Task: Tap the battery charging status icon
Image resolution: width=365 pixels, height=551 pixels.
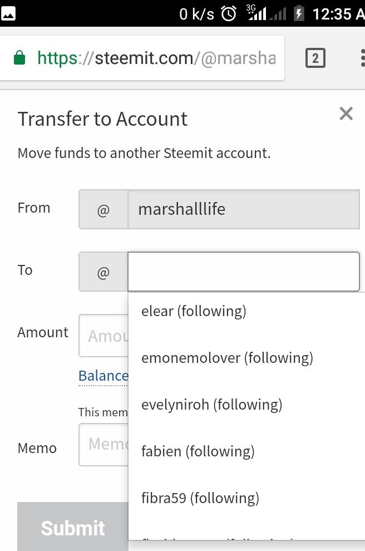Action: point(299,14)
